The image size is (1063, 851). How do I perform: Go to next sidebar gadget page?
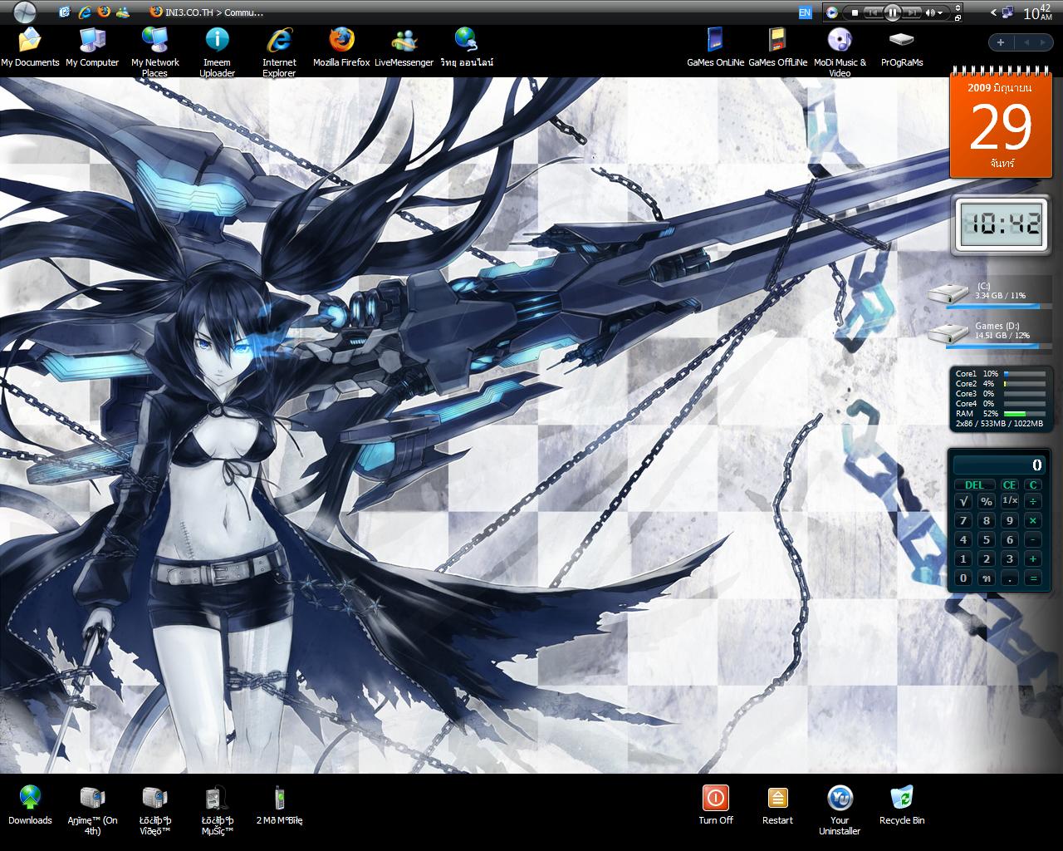click(x=1042, y=42)
